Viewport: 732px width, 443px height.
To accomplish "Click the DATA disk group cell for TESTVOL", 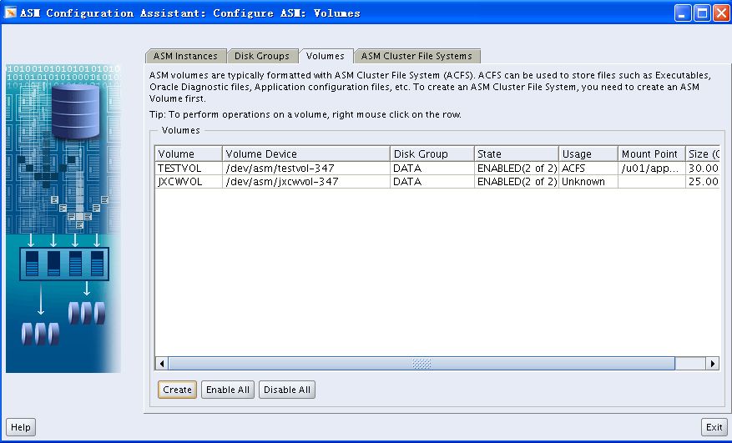I will tap(432, 169).
